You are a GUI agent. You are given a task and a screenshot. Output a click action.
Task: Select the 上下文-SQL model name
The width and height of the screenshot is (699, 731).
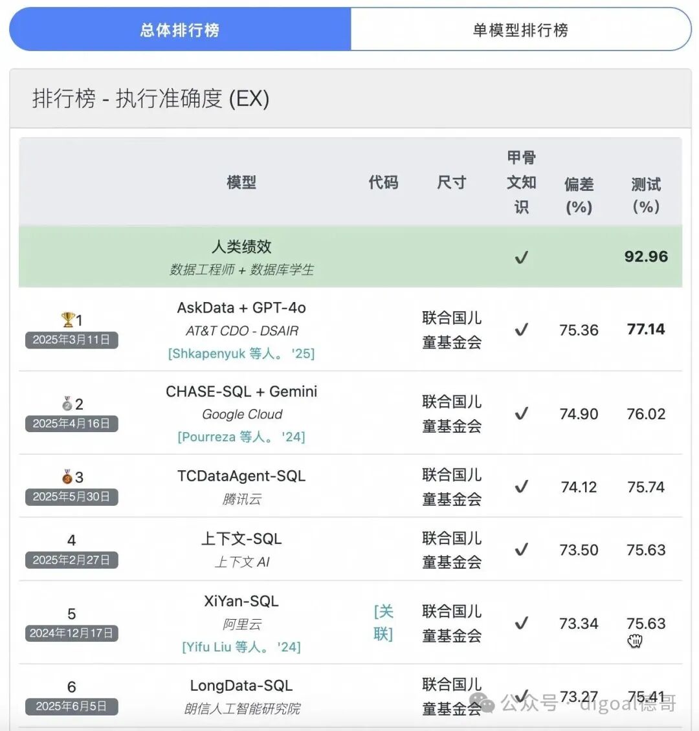pyautogui.click(x=241, y=538)
